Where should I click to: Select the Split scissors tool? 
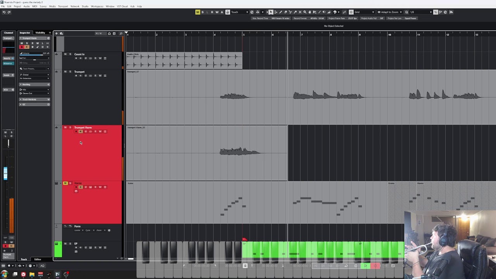pos(290,12)
